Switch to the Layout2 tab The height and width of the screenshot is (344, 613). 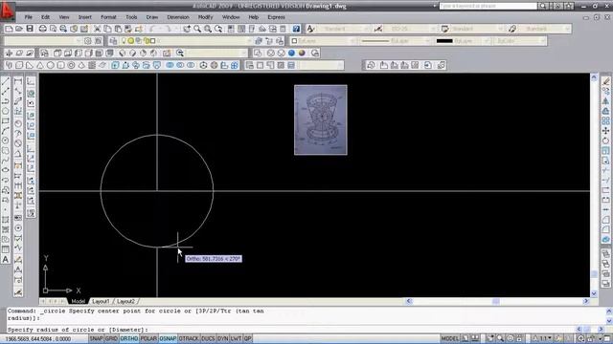pos(125,302)
